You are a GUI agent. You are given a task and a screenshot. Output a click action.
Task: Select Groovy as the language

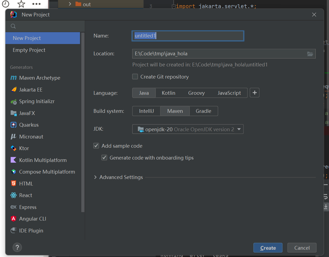[196, 93]
